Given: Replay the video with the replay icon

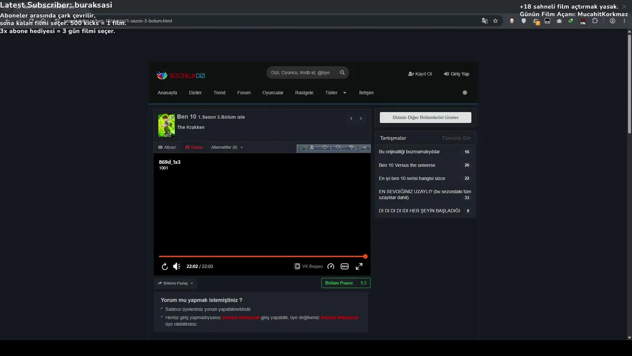Looking at the screenshot, I should [165, 267].
